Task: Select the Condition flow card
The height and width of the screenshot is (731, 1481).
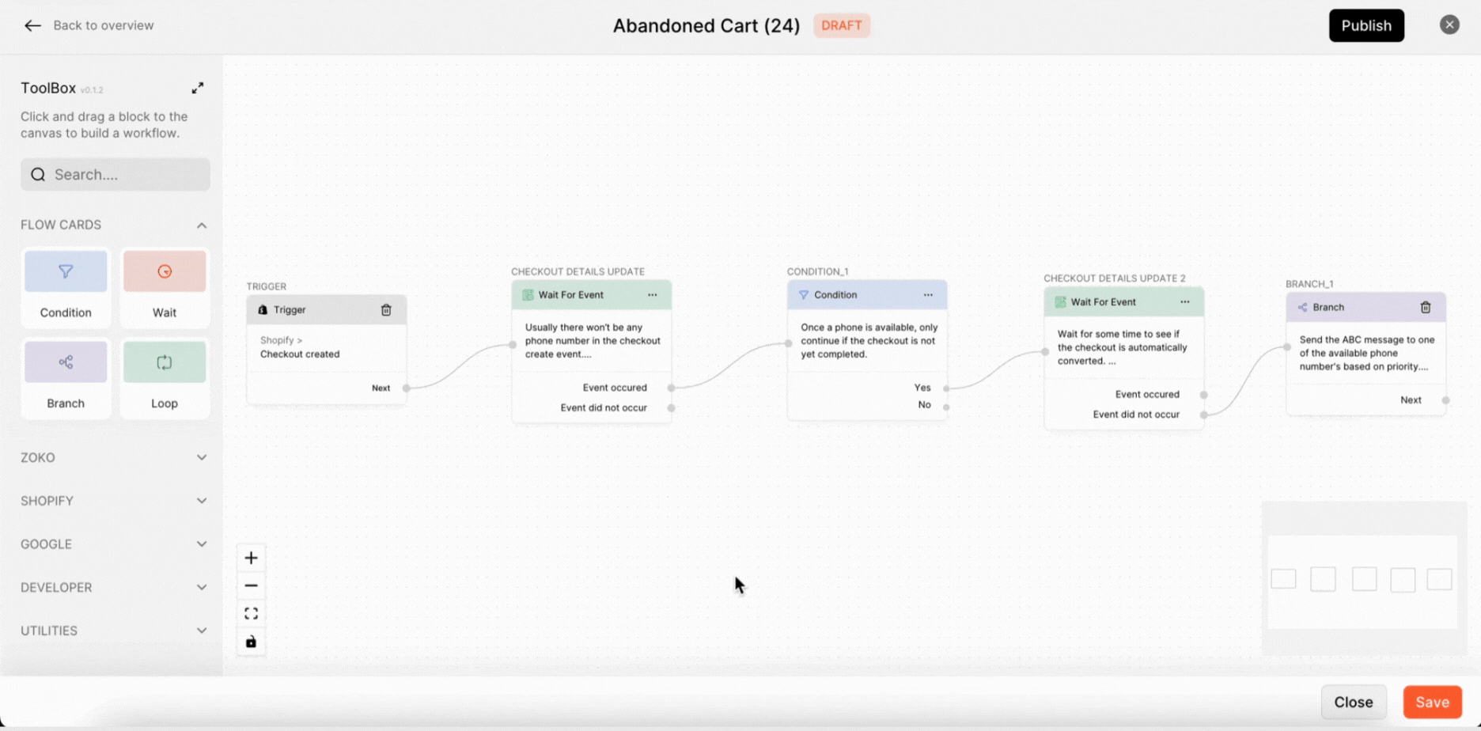Action: [x=66, y=286]
